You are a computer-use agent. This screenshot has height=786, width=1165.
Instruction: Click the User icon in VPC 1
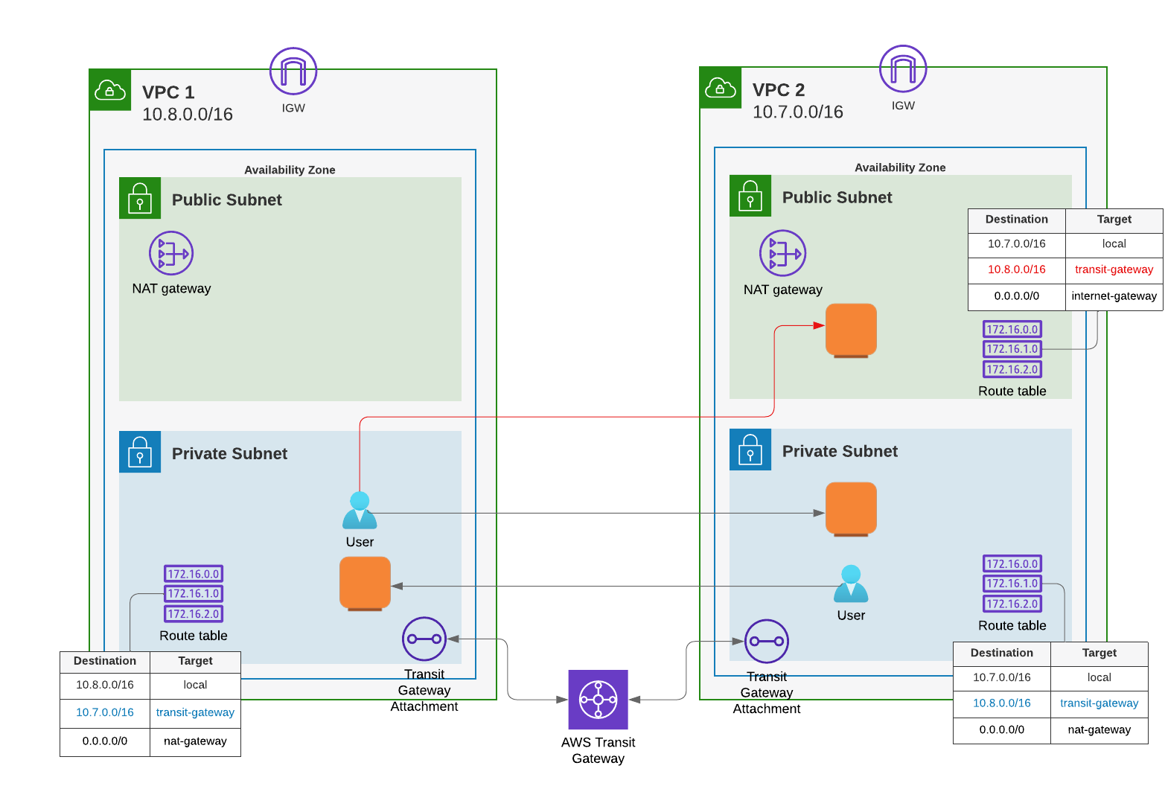(360, 510)
